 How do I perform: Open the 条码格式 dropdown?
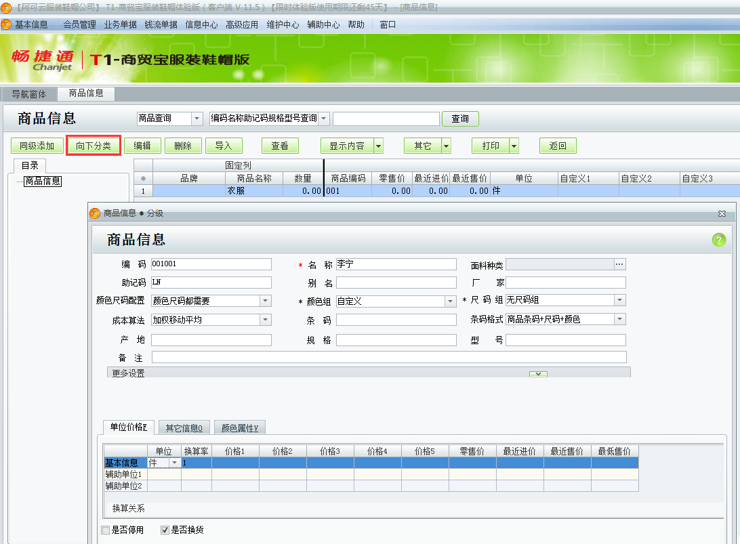click(x=619, y=319)
